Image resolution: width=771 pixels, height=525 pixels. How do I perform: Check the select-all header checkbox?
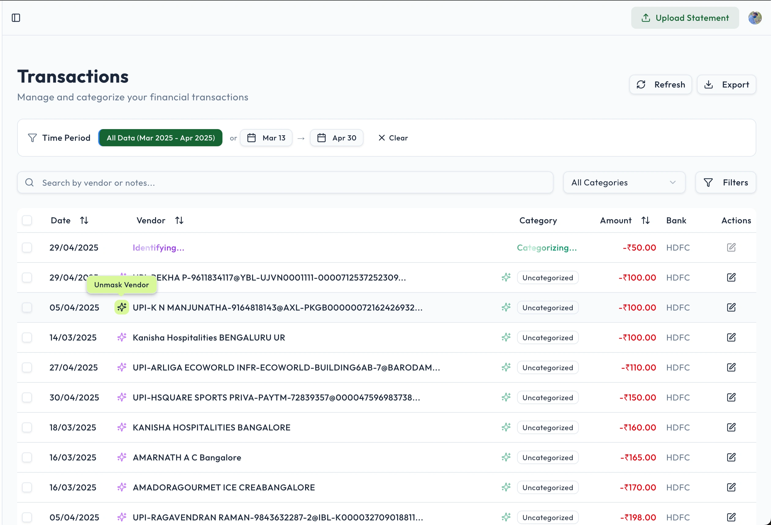[x=27, y=220]
